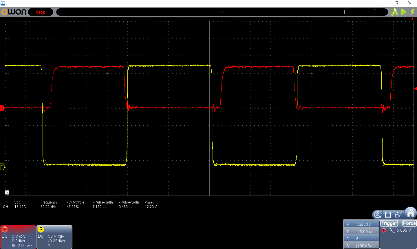Click the window switch/exchange icon
The width and height of the screenshot is (417, 249).
click(398, 215)
